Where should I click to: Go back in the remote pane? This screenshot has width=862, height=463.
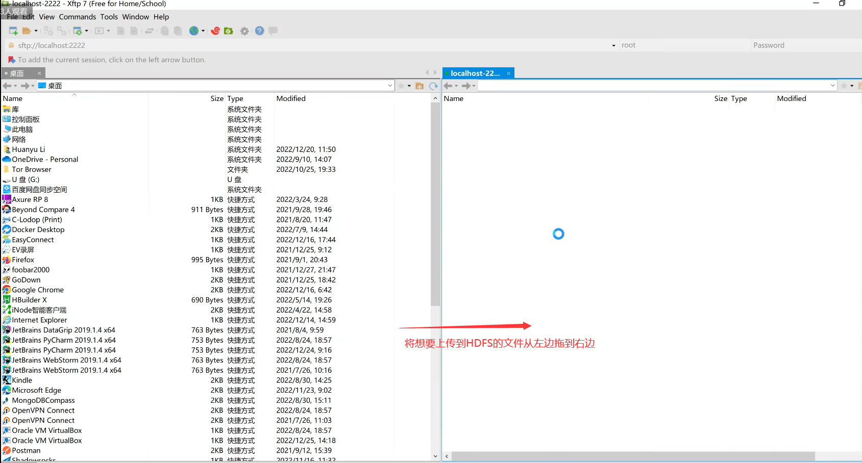(448, 86)
